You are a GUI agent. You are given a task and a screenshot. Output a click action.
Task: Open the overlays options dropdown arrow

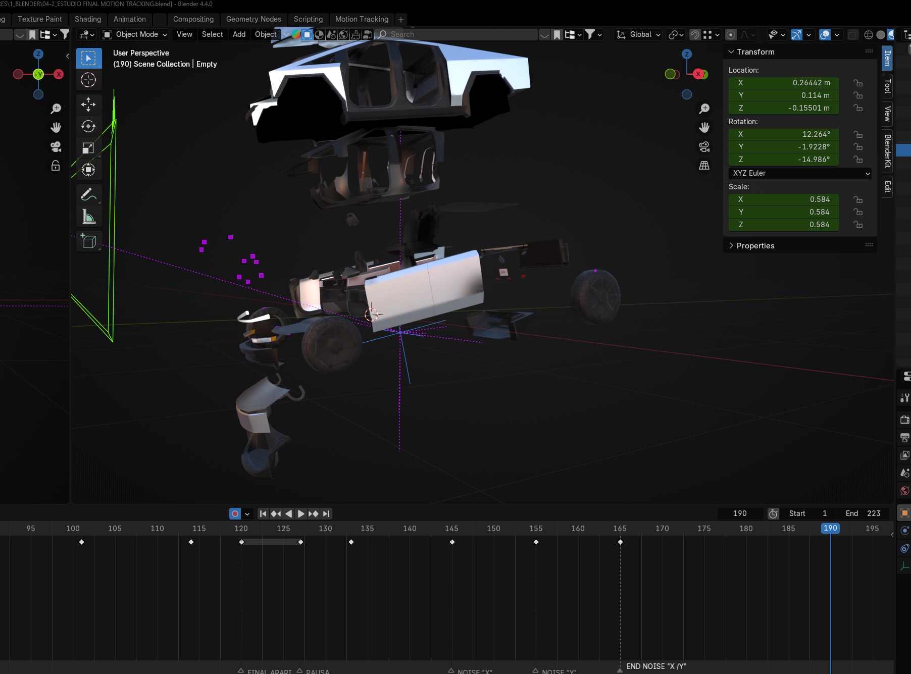tap(837, 34)
